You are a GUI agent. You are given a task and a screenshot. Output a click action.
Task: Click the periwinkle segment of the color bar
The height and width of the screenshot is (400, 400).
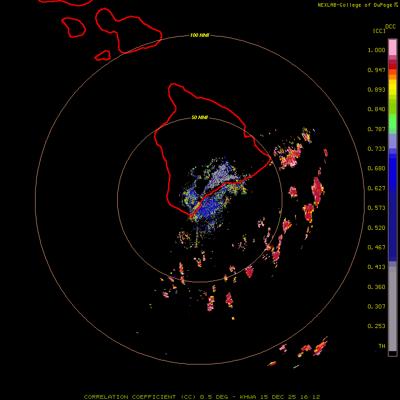tap(392, 141)
